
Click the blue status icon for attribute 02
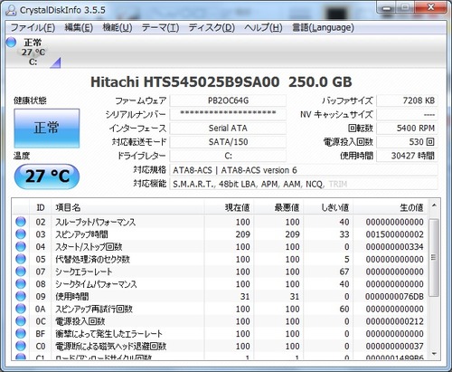[x=21, y=222]
